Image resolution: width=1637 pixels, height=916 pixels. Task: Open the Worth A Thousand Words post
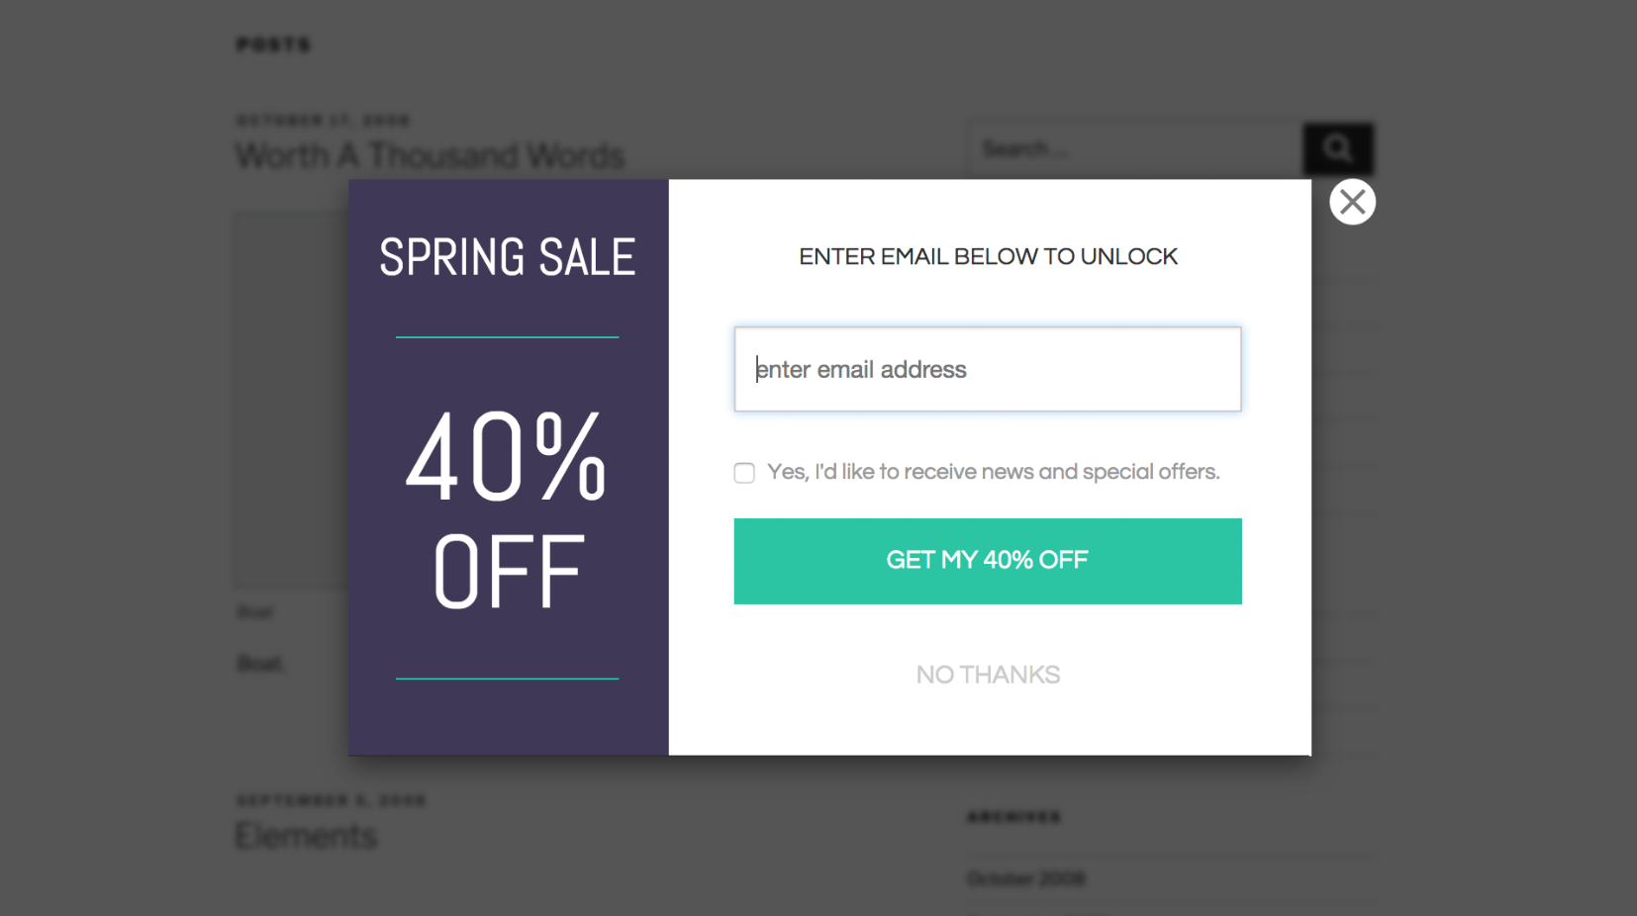(x=430, y=155)
